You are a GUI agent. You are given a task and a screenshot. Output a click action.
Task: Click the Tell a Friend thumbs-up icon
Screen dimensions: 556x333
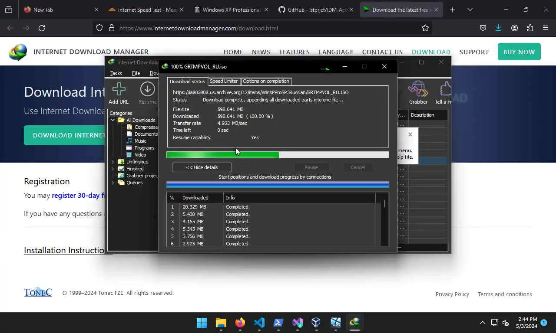click(446, 89)
